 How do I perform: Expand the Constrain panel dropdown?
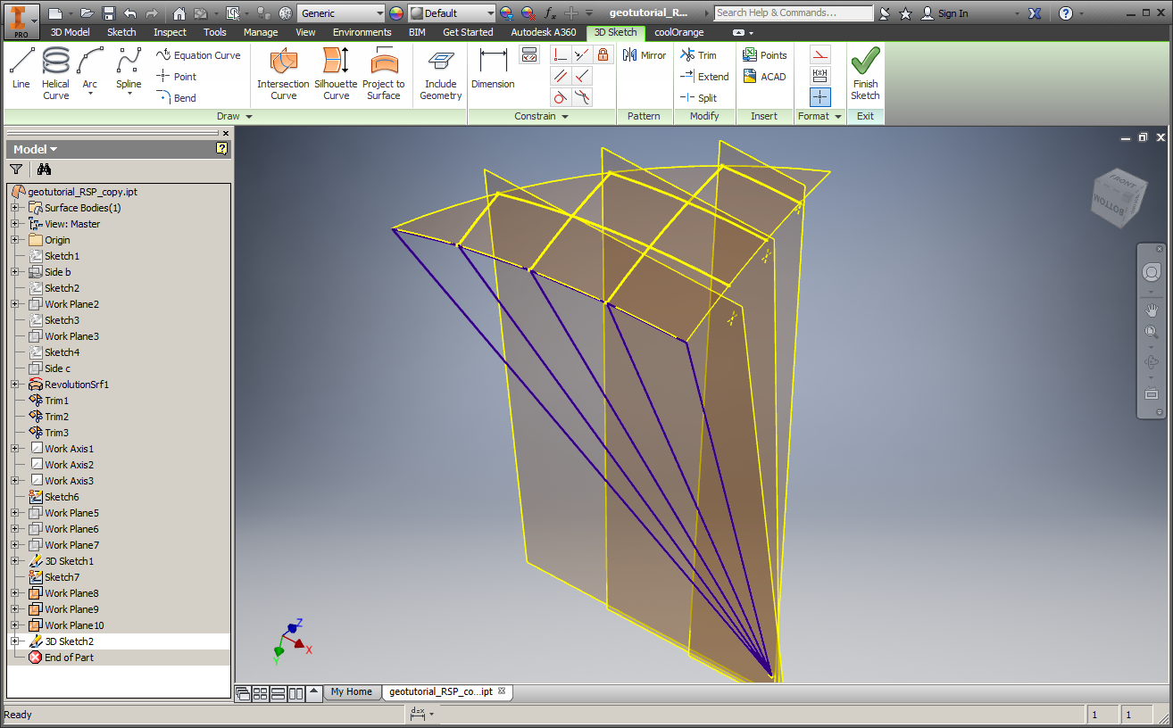[x=542, y=116]
